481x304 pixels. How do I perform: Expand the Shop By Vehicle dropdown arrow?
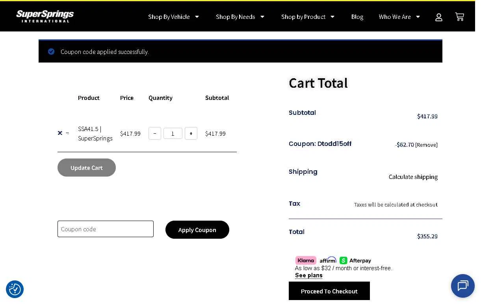(197, 17)
